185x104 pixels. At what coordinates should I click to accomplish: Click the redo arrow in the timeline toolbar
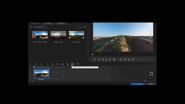click(x=47, y=64)
